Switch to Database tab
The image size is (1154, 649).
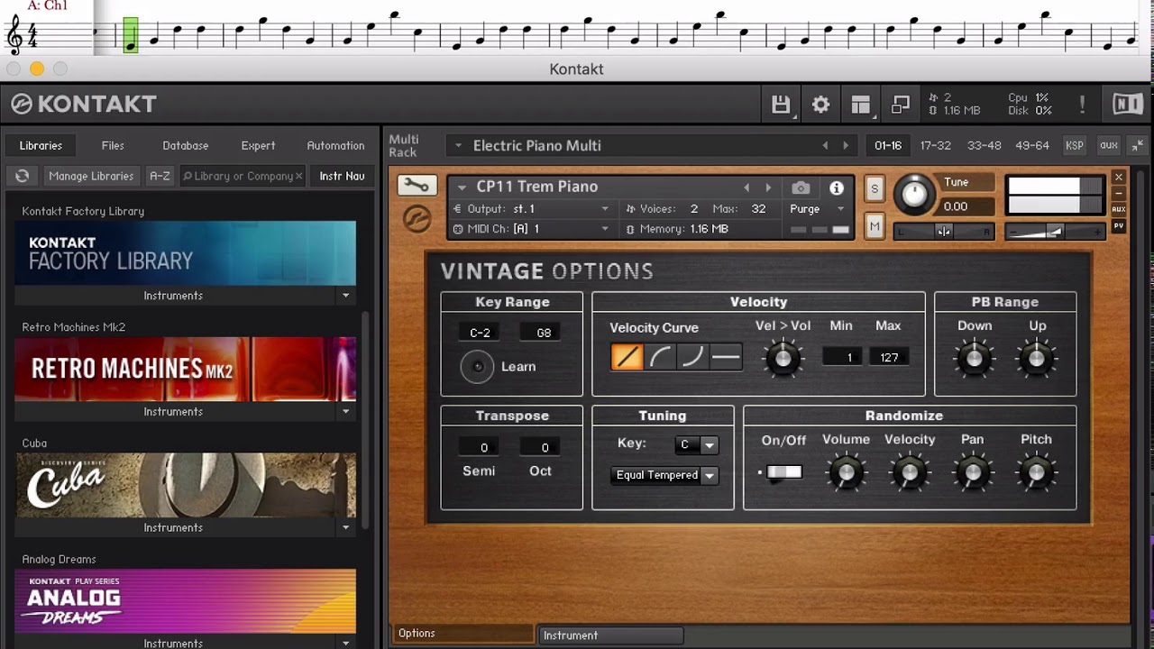tap(186, 145)
